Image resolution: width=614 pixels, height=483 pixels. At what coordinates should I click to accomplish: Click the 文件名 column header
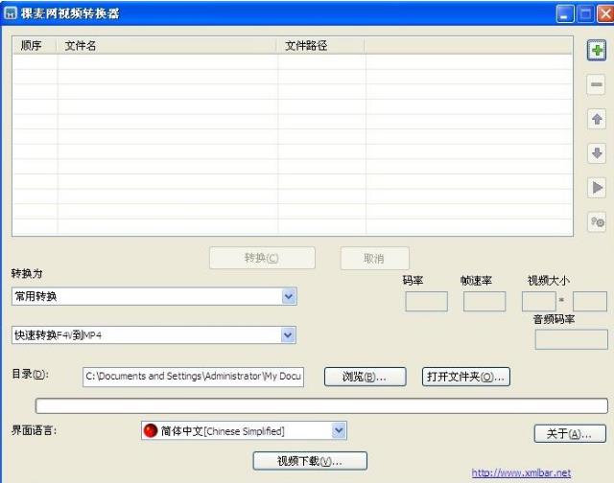[81, 45]
